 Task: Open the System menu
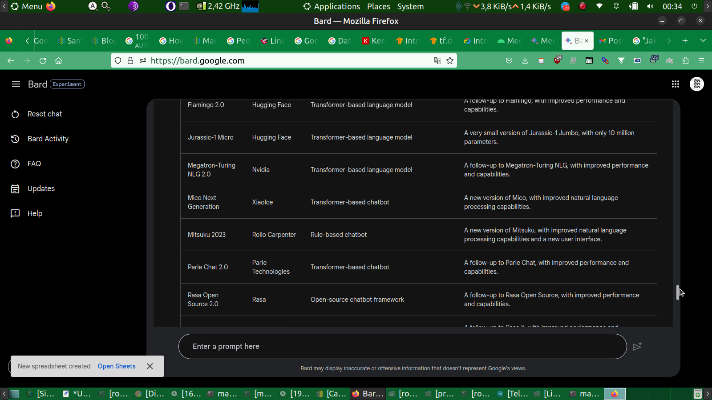tap(410, 6)
